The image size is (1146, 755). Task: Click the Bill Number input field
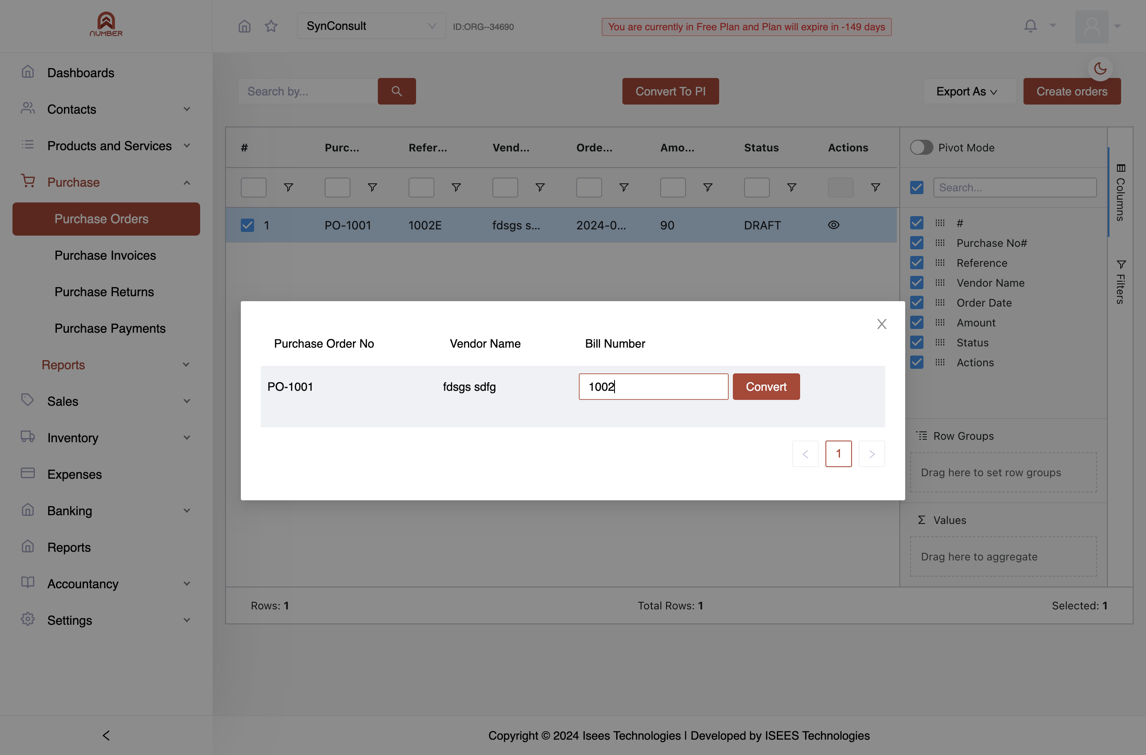pyautogui.click(x=653, y=387)
